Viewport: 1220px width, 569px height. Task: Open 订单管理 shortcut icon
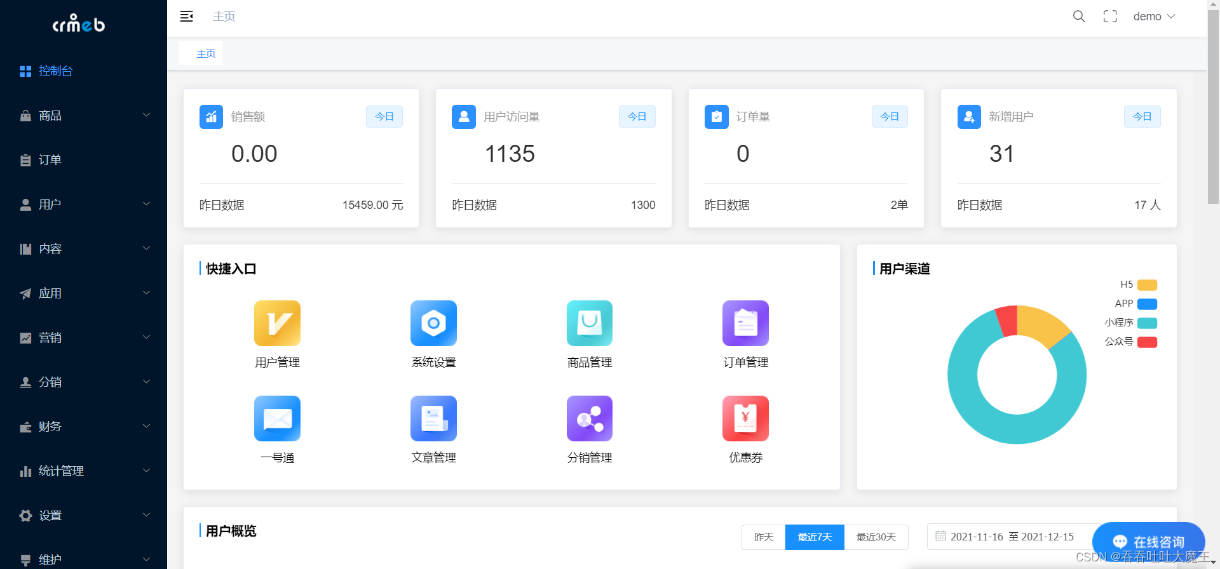pyautogui.click(x=745, y=323)
